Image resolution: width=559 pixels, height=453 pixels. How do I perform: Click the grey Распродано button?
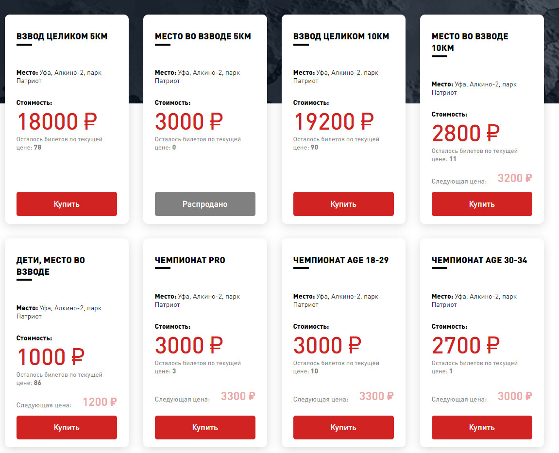tap(205, 204)
